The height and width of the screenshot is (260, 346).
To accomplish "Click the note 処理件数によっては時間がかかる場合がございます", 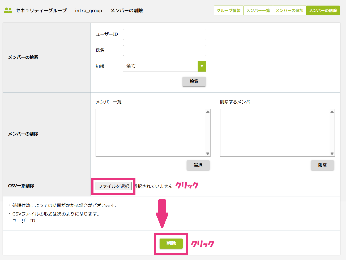I will click(65, 205).
